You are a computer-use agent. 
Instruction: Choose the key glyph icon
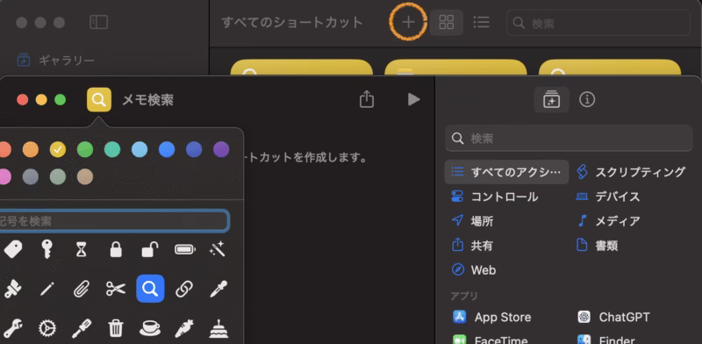coord(47,249)
